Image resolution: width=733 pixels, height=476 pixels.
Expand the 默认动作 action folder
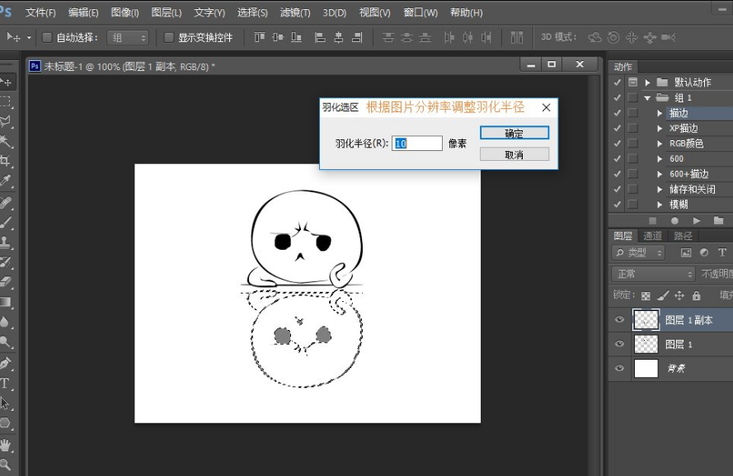648,82
